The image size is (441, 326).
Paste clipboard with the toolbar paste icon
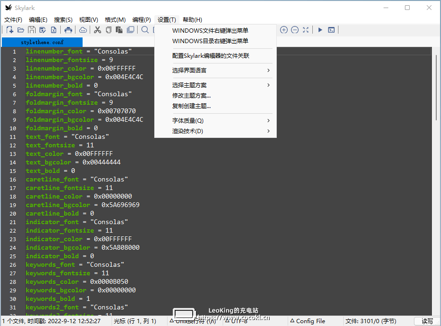click(x=119, y=30)
